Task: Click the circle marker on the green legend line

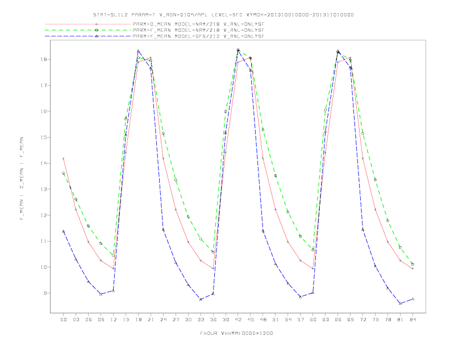Action: tap(97, 30)
